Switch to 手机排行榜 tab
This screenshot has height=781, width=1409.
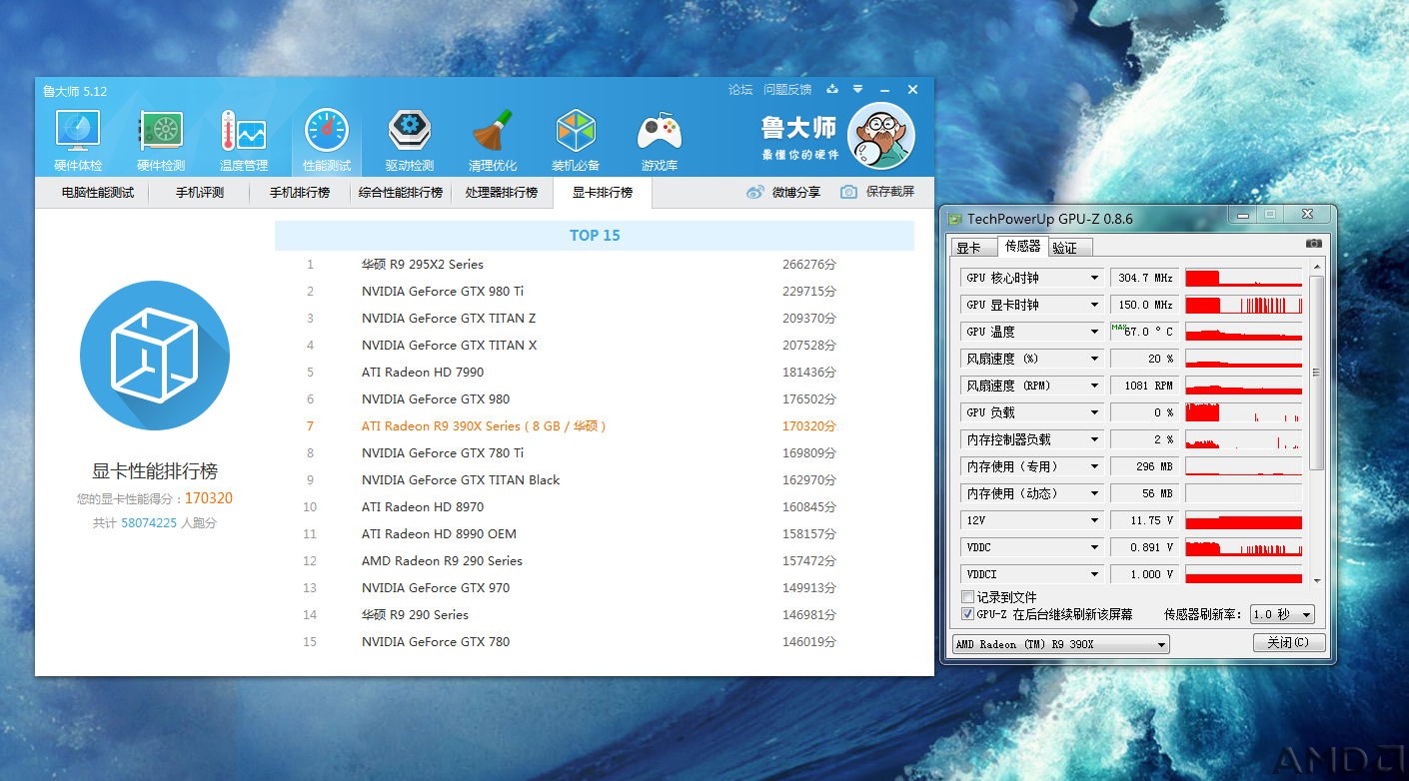pyautogui.click(x=300, y=192)
